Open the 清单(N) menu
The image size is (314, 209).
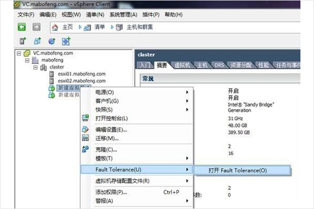(x=95, y=15)
